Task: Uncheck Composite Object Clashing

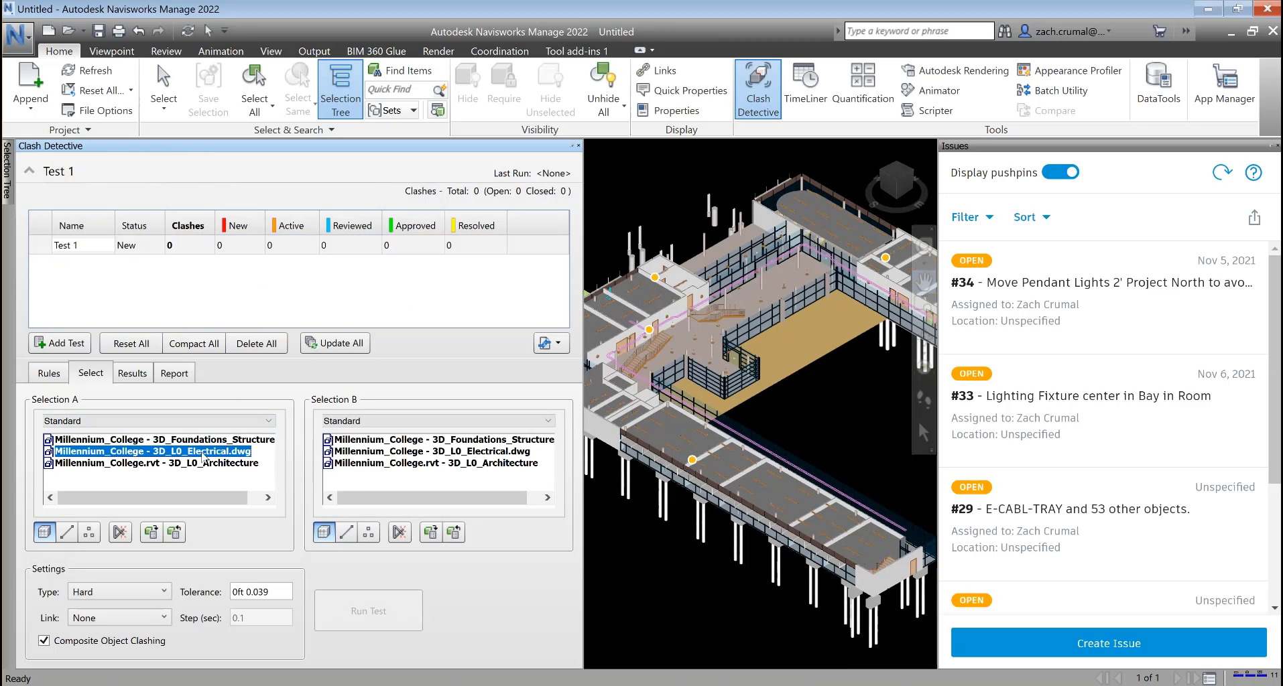Action: click(x=44, y=640)
